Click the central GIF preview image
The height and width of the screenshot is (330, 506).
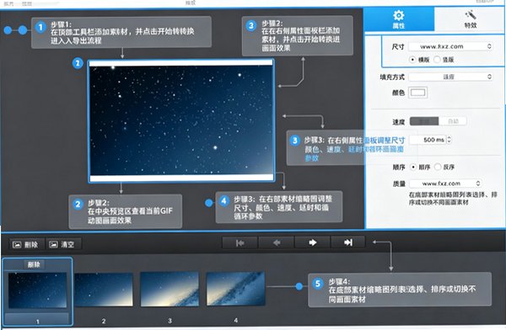click(x=181, y=120)
